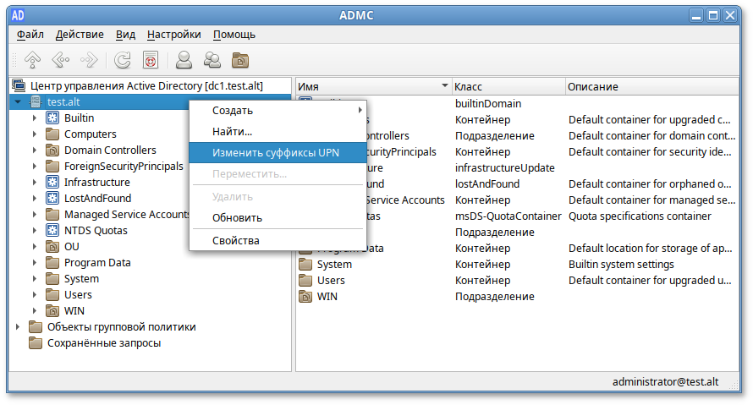Screen dimensions: 753x405
Task: Choose Изменить суффиксы UPN in context menu
Action: [278, 152]
